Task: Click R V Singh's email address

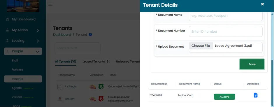Action: click(x=124, y=86)
